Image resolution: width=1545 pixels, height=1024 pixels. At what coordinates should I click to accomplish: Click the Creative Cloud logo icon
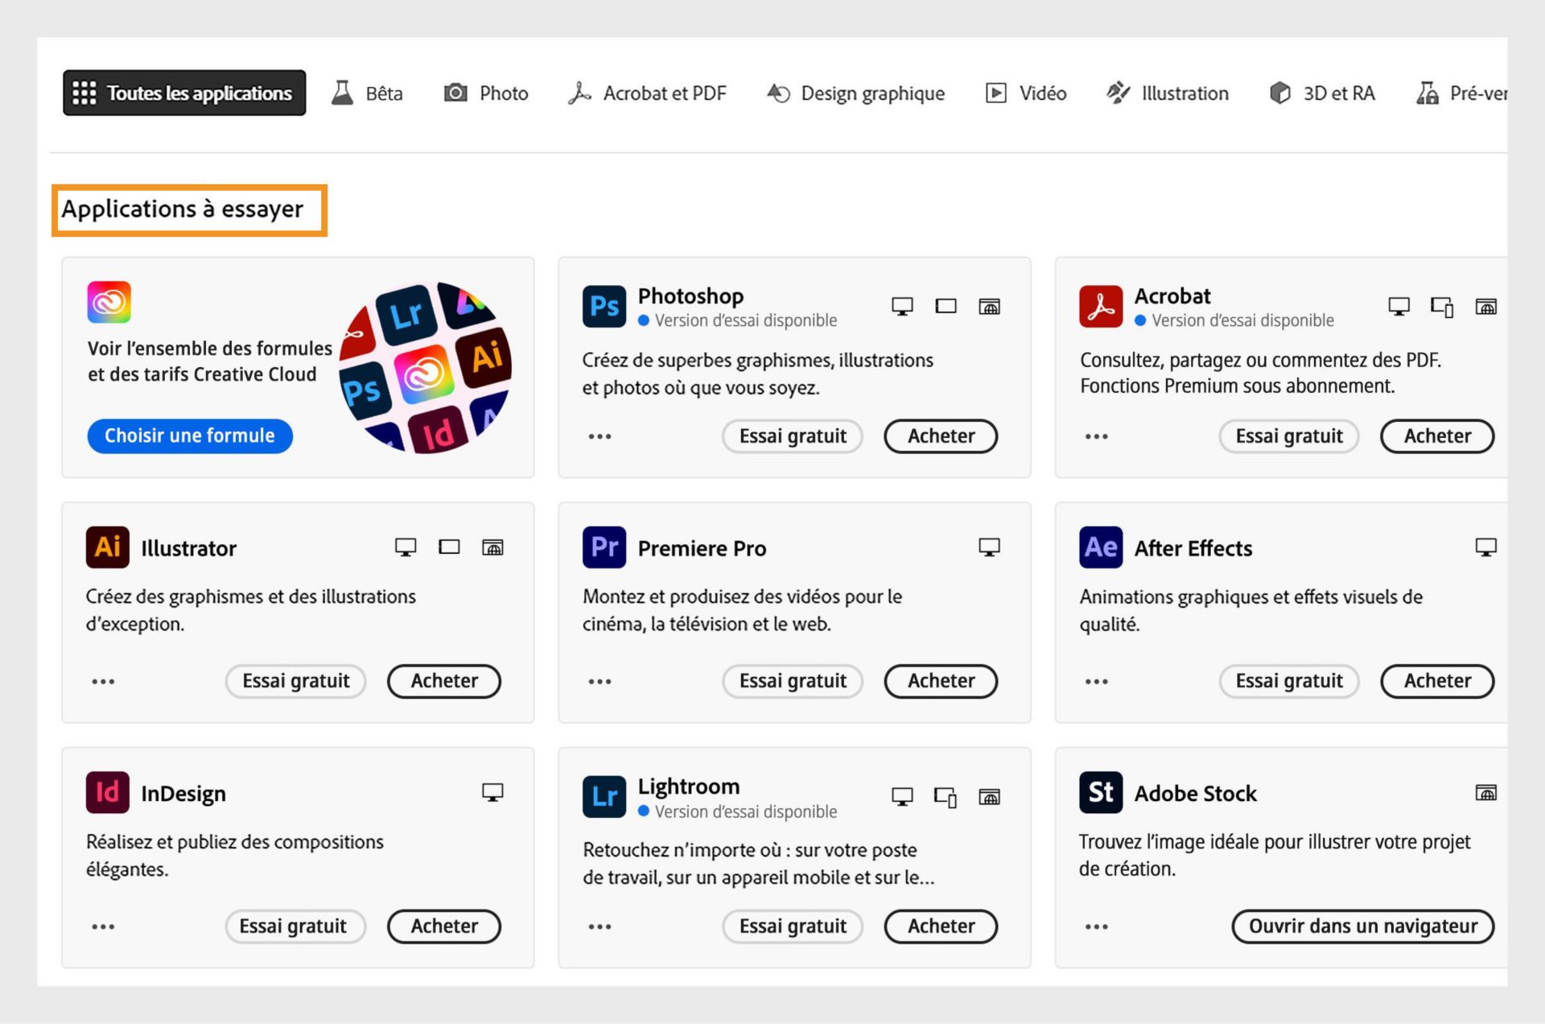click(109, 302)
